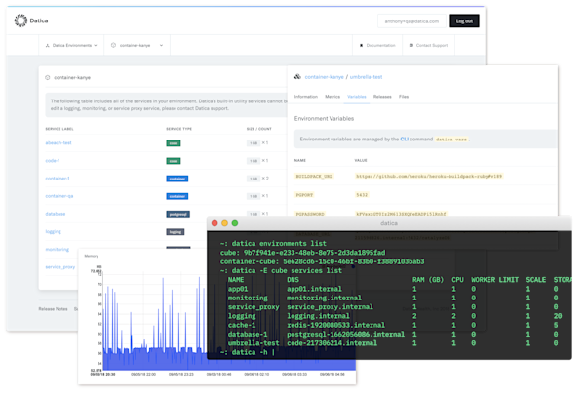Viewport: 585px width, 399px height.
Task: Click the CLI link in the variables notice
Action: pos(404,139)
